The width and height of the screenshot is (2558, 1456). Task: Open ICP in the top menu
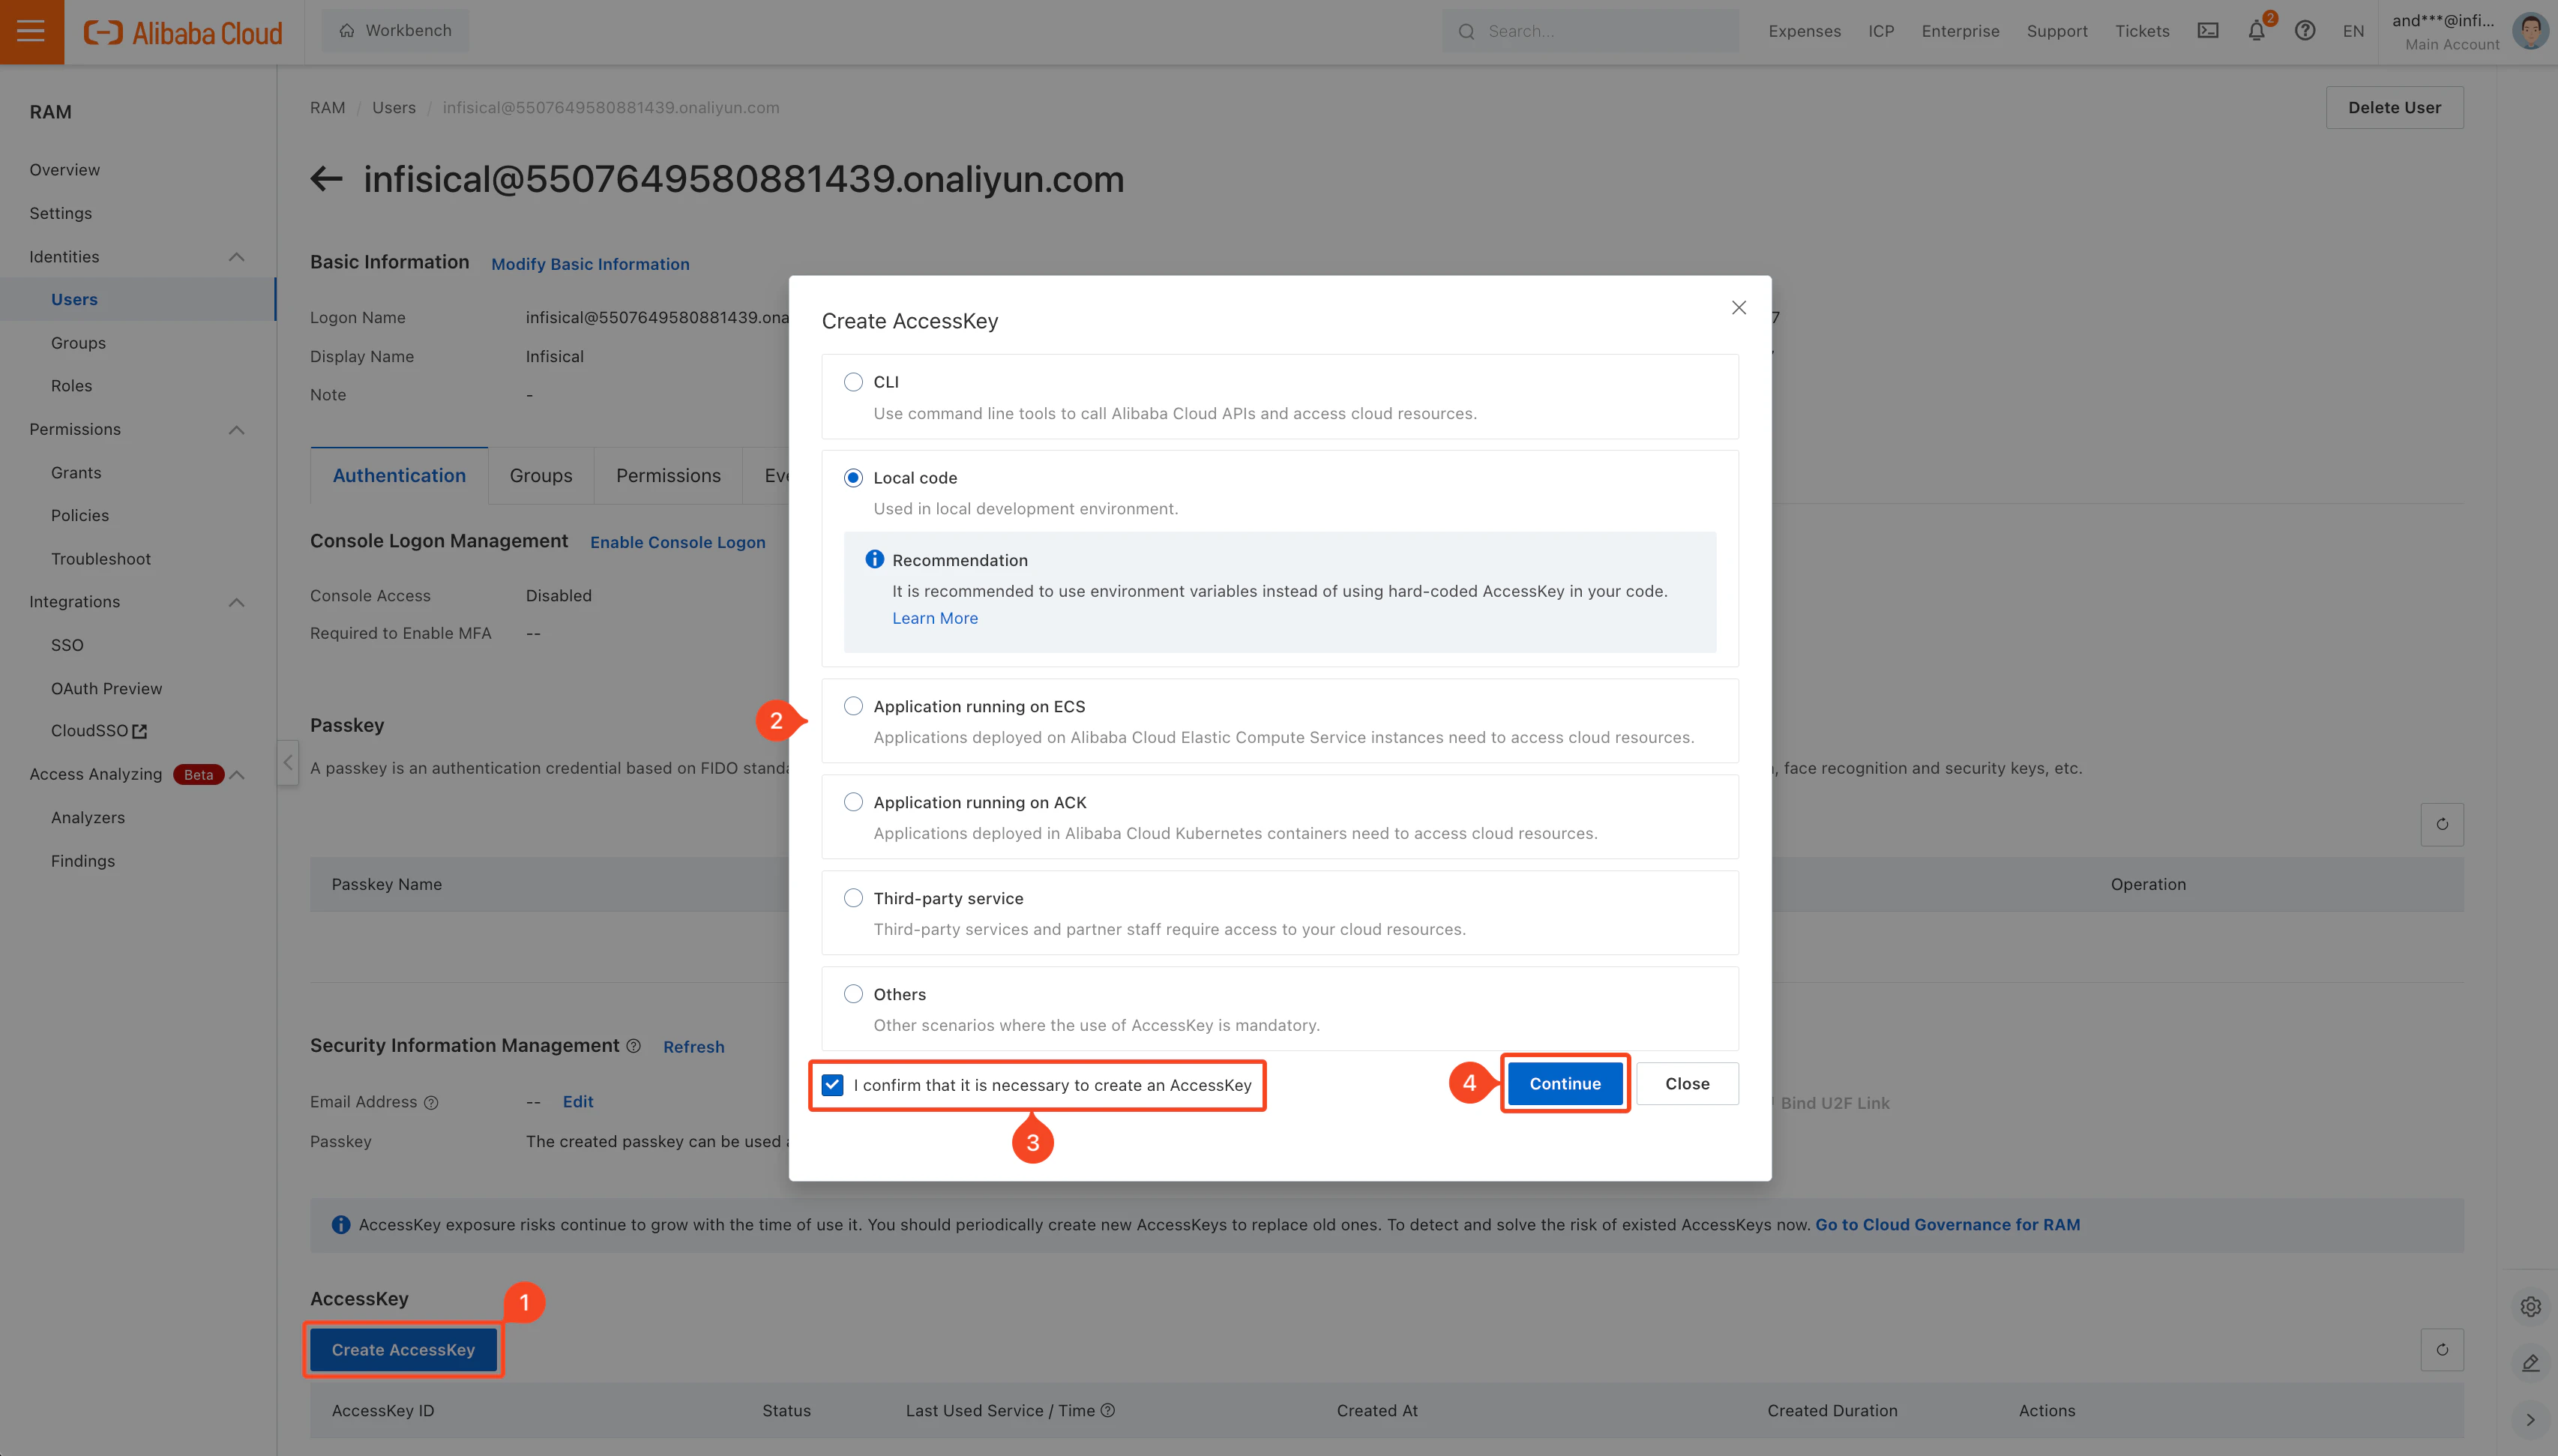(1881, 31)
